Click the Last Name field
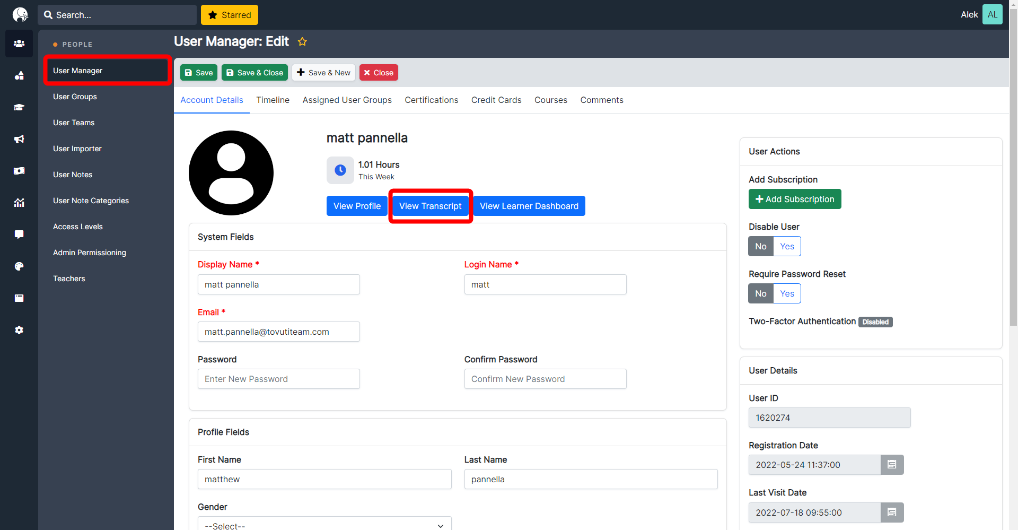 point(591,479)
